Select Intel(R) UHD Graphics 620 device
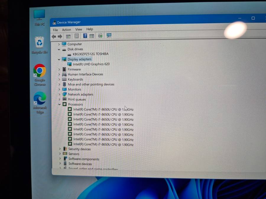 [x=91, y=64]
